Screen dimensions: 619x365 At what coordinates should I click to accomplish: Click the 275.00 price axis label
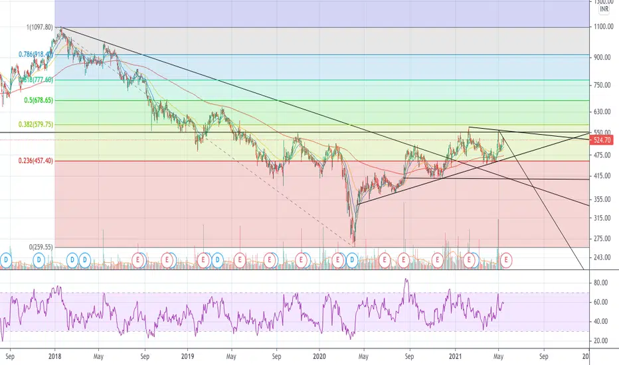(x=602, y=238)
